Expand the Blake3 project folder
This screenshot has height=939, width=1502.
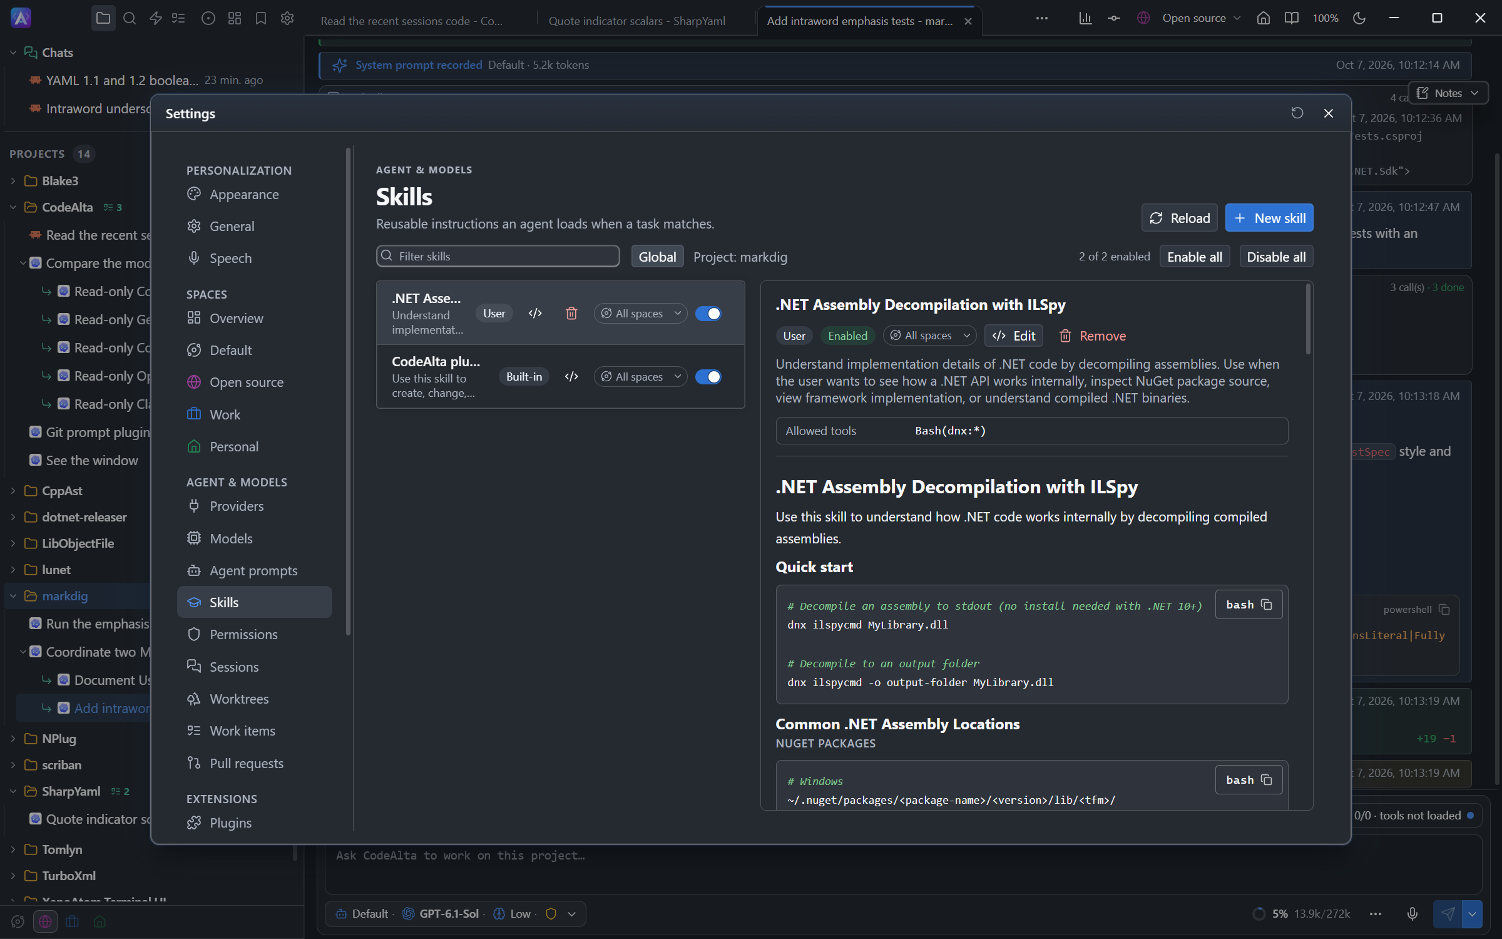[13, 181]
